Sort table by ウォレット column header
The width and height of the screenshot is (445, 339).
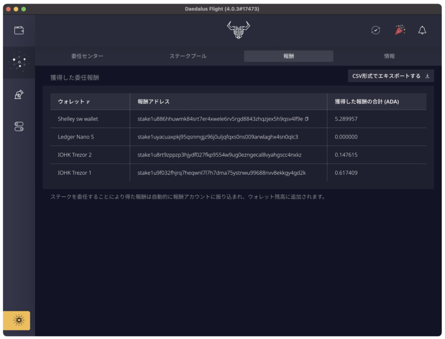(73, 101)
